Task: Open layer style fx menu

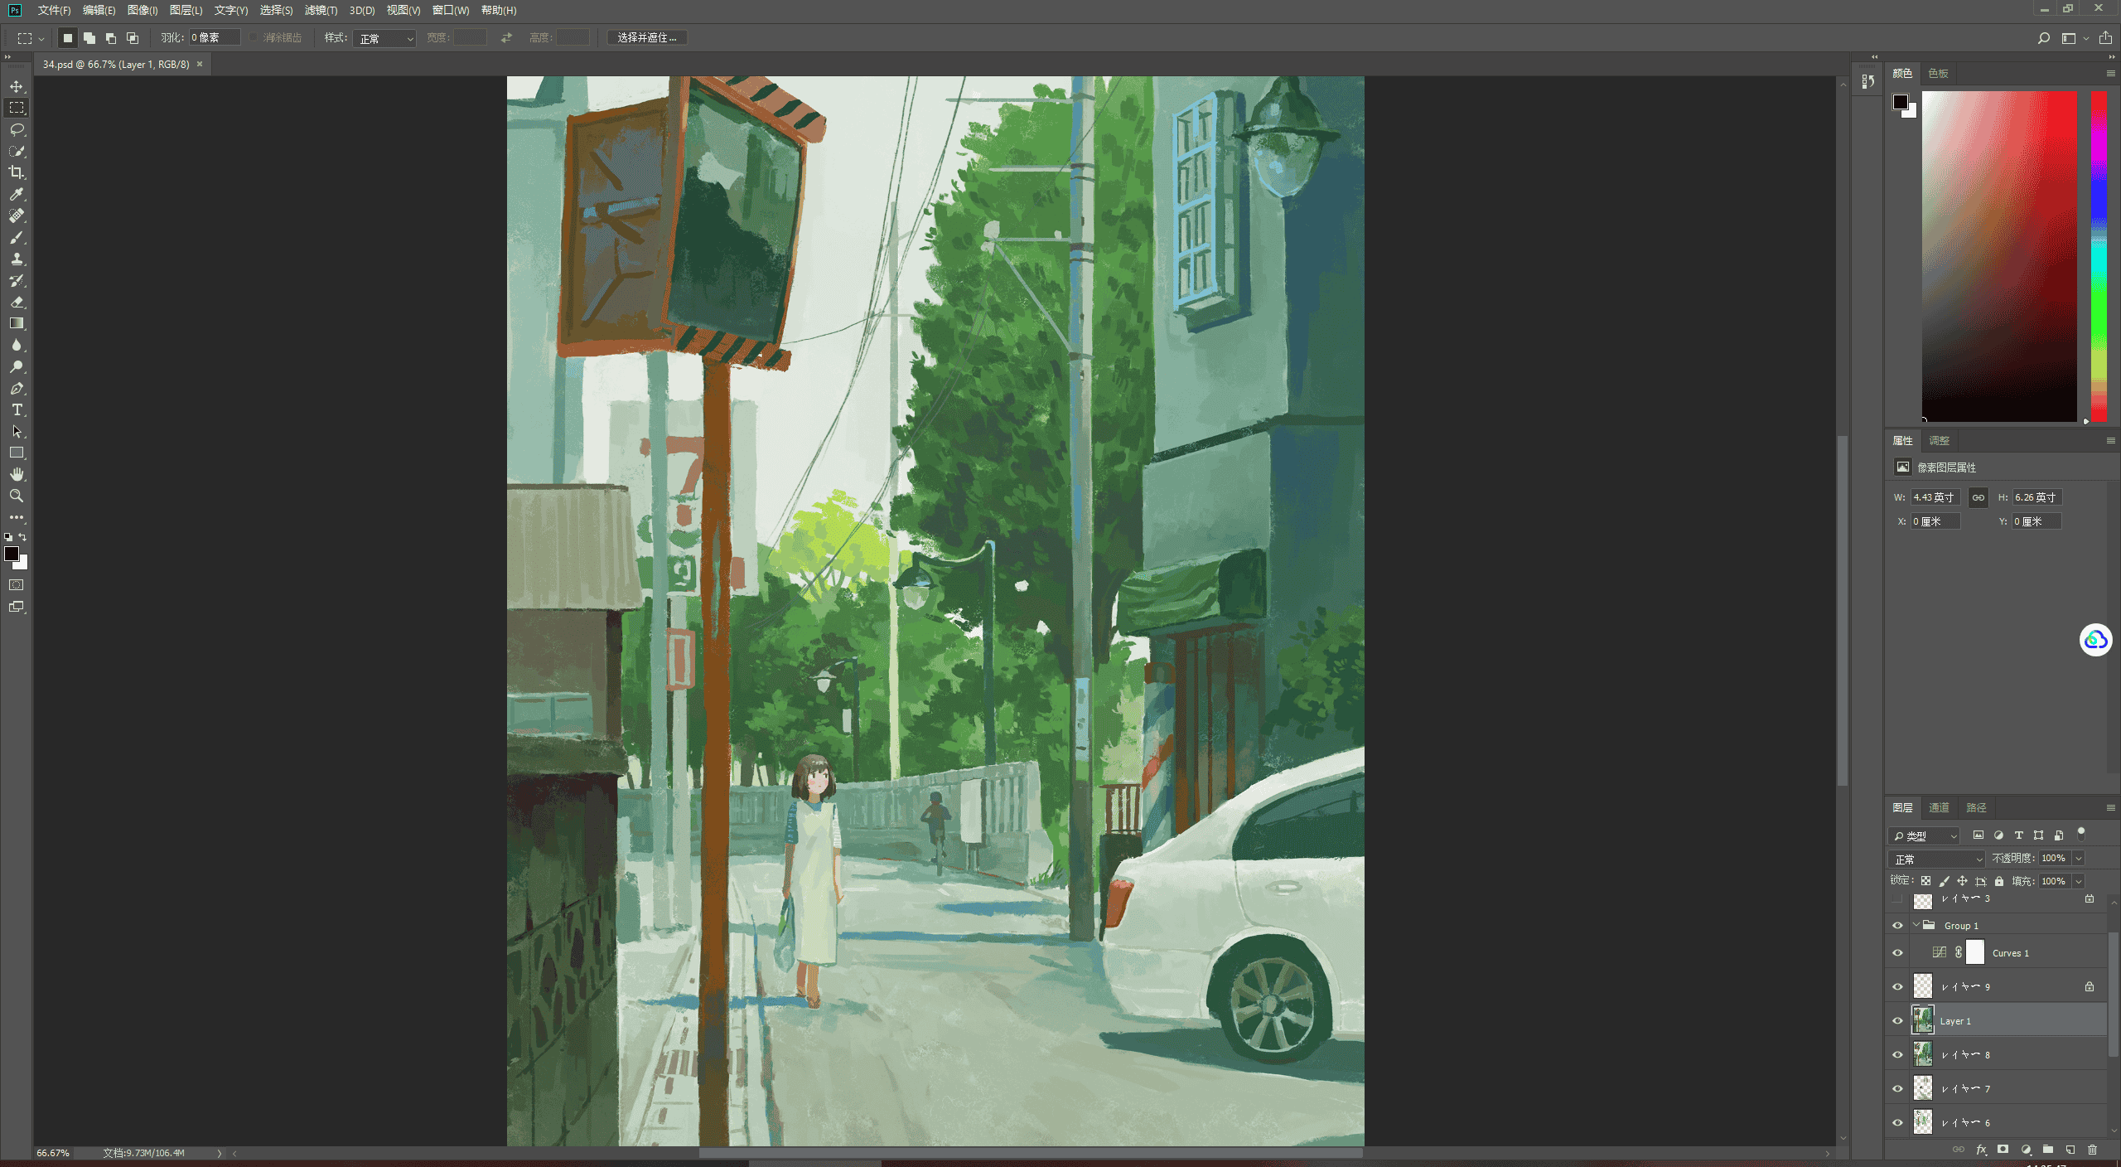Action: coord(1981,1150)
